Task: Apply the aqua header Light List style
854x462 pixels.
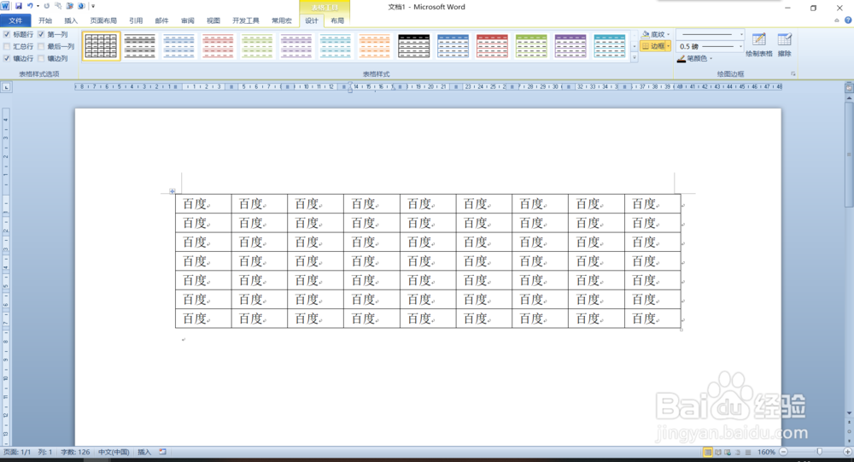Action: [610, 46]
